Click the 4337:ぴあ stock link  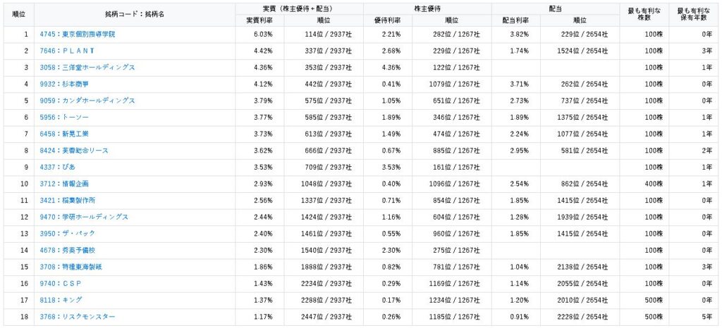pos(58,167)
